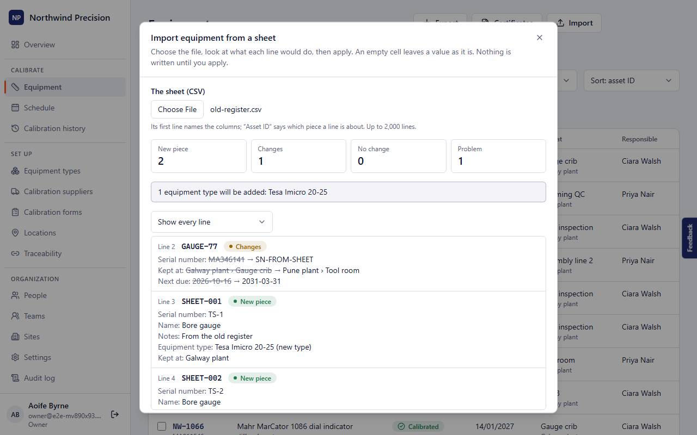The image size is (697, 435).
Task: Expand the Show every line dropdown
Action: pyautogui.click(x=212, y=222)
